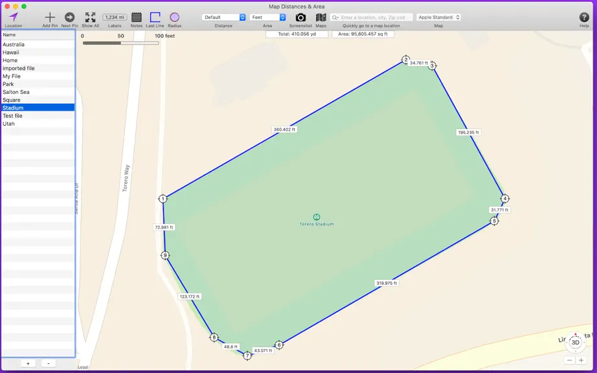The height and width of the screenshot is (373, 597).
Task: Open the Help question mark
Action: tap(584, 17)
